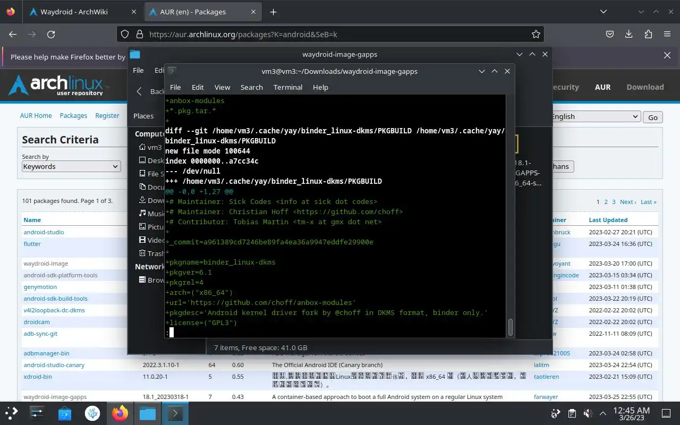Switch to the file manager taskbar entry
680x425 pixels.
148,413
